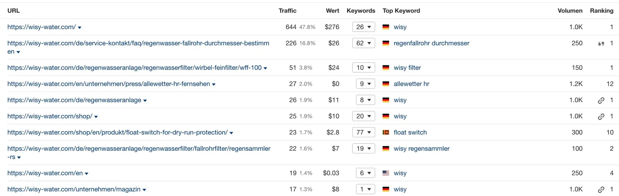Screen dimensions: 619x196
Task: Open the float-switch-for-dry-run-protection URL
Action: [118, 133]
